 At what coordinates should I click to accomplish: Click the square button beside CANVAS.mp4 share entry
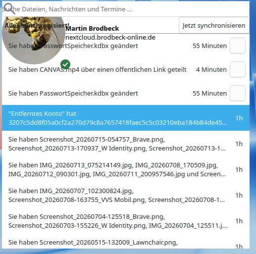(x=238, y=69)
